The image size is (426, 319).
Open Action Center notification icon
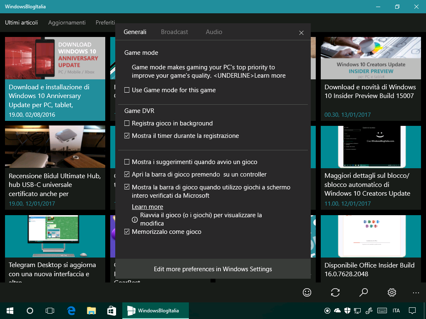pyautogui.click(x=412, y=311)
